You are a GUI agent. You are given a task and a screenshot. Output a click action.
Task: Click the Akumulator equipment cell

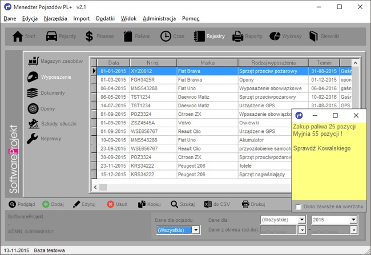(x=265, y=140)
